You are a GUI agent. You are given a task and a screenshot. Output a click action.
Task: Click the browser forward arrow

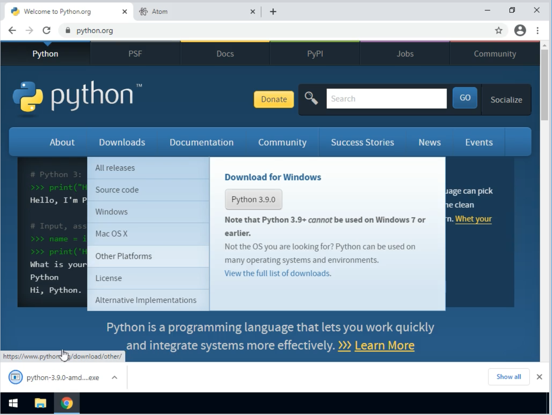(29, 30)
